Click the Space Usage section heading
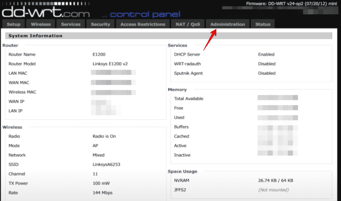Viewport: 341px width, 201px height. pyautogui.click(x=182, y=171)
